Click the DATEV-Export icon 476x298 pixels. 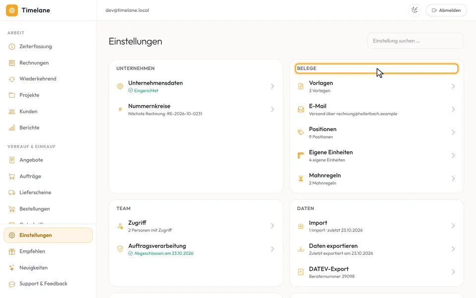point(301,272)
